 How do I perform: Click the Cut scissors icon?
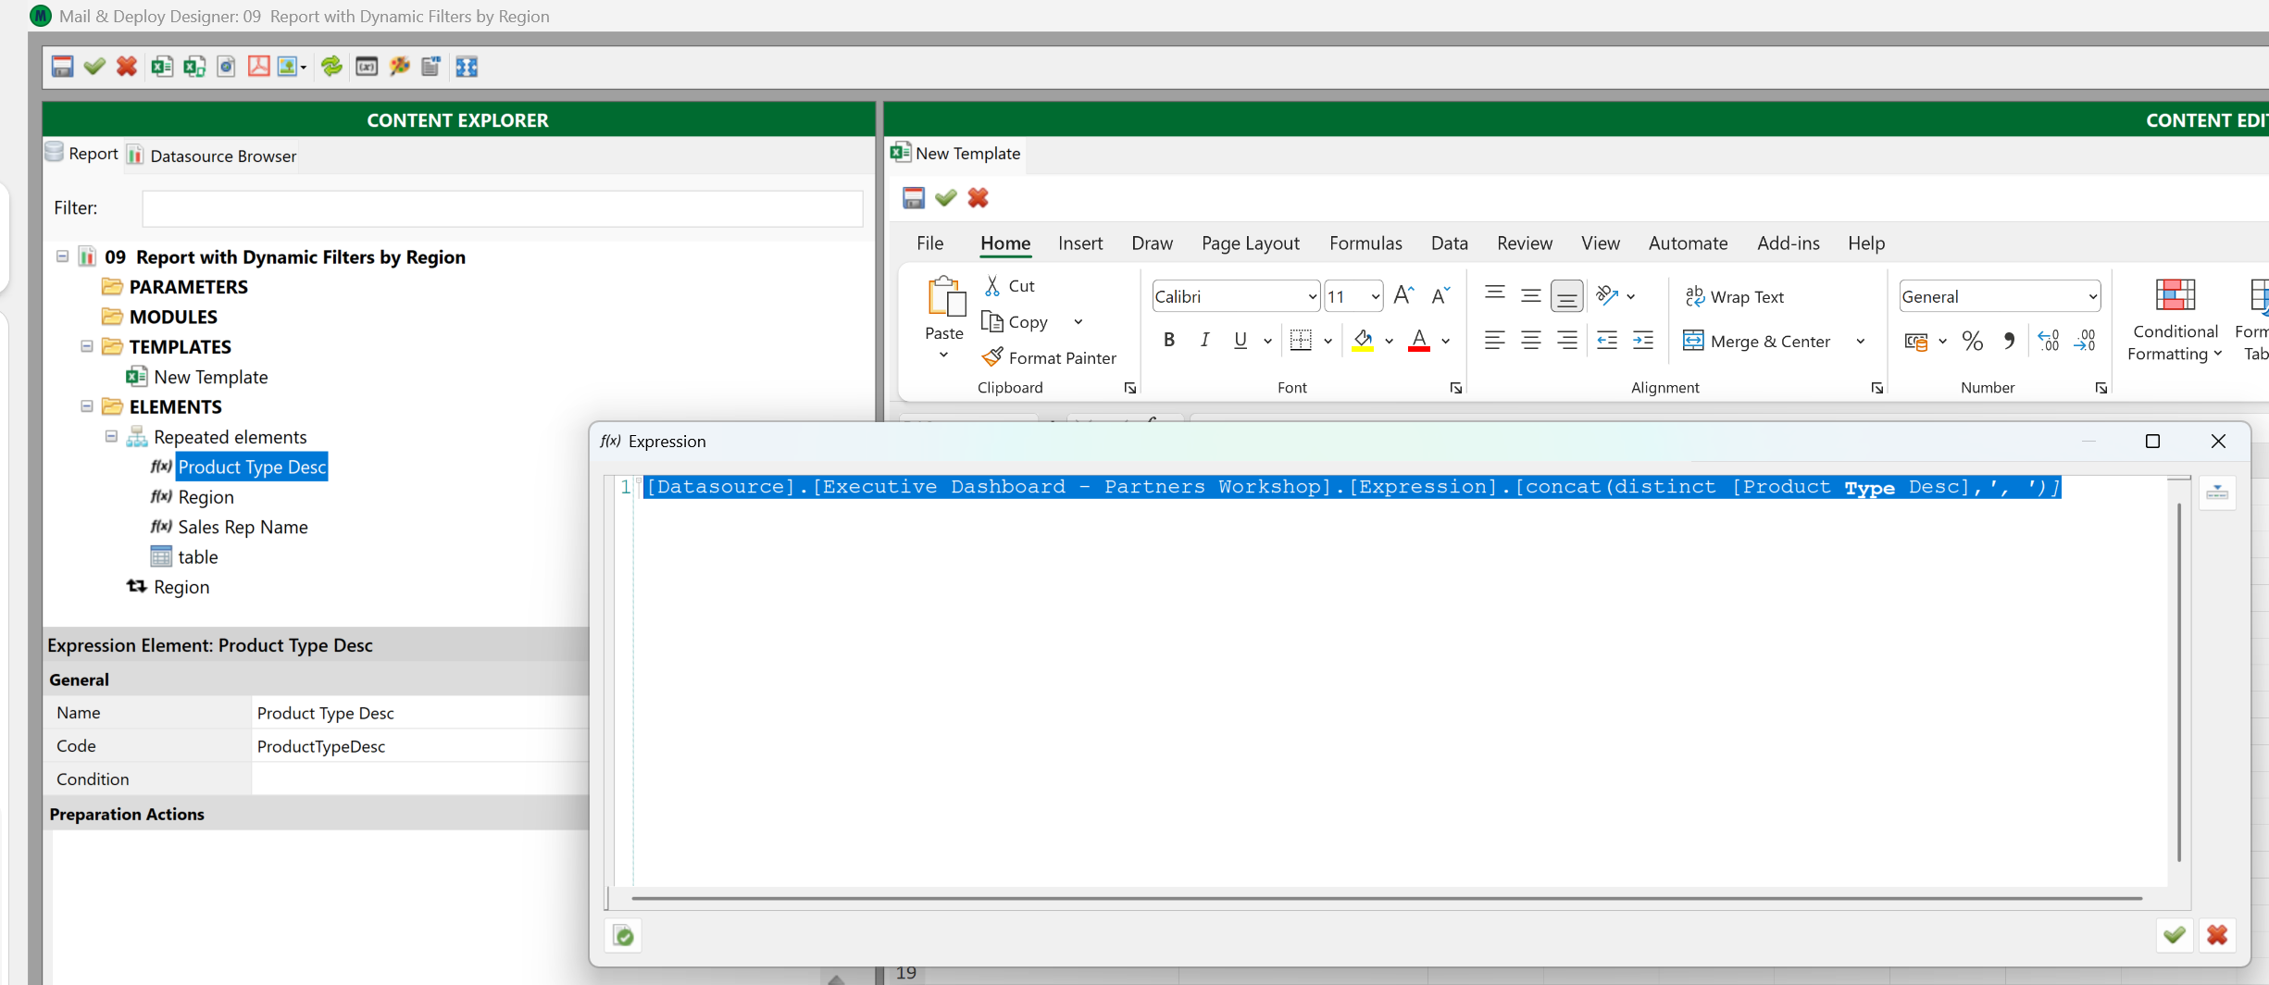coord(992,286)
